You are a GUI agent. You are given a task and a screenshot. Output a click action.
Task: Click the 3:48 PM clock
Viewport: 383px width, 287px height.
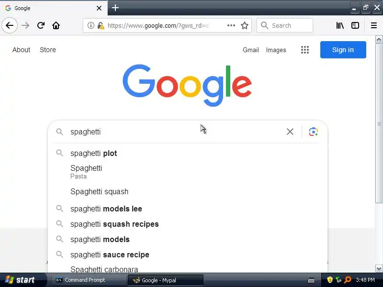pos(365,280)
